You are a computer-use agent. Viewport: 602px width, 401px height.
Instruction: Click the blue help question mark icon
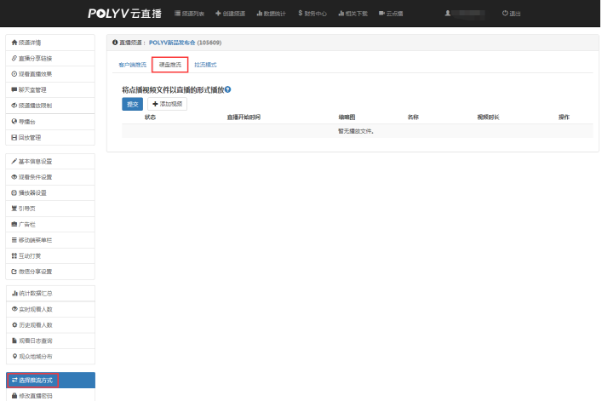(x=228, y=89)
